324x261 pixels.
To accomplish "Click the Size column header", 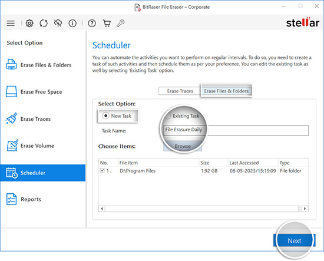I will pyautogui.click(x=213, y=163).
